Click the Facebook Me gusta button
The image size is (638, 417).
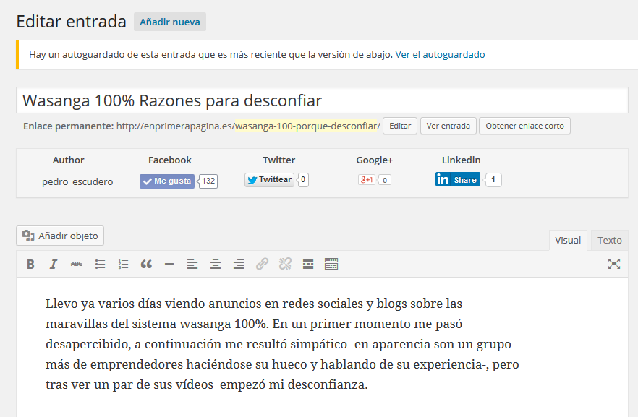click(x=167, y=181)
